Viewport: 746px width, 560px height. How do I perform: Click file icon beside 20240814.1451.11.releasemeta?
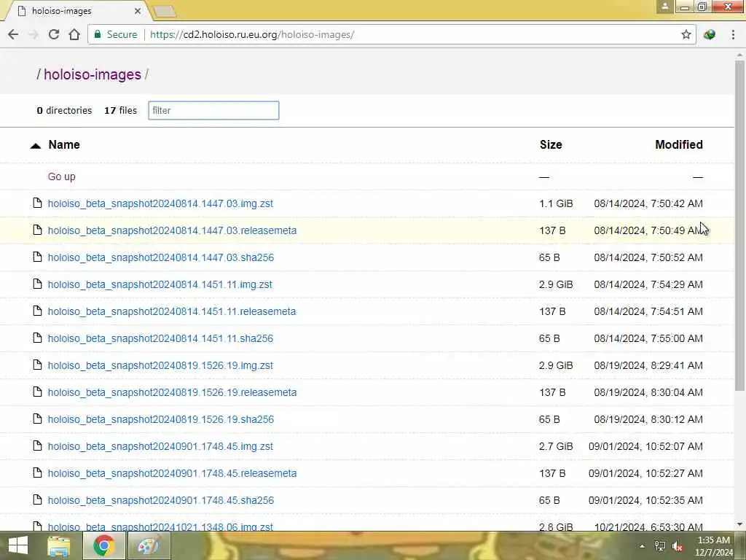(37, 311)
